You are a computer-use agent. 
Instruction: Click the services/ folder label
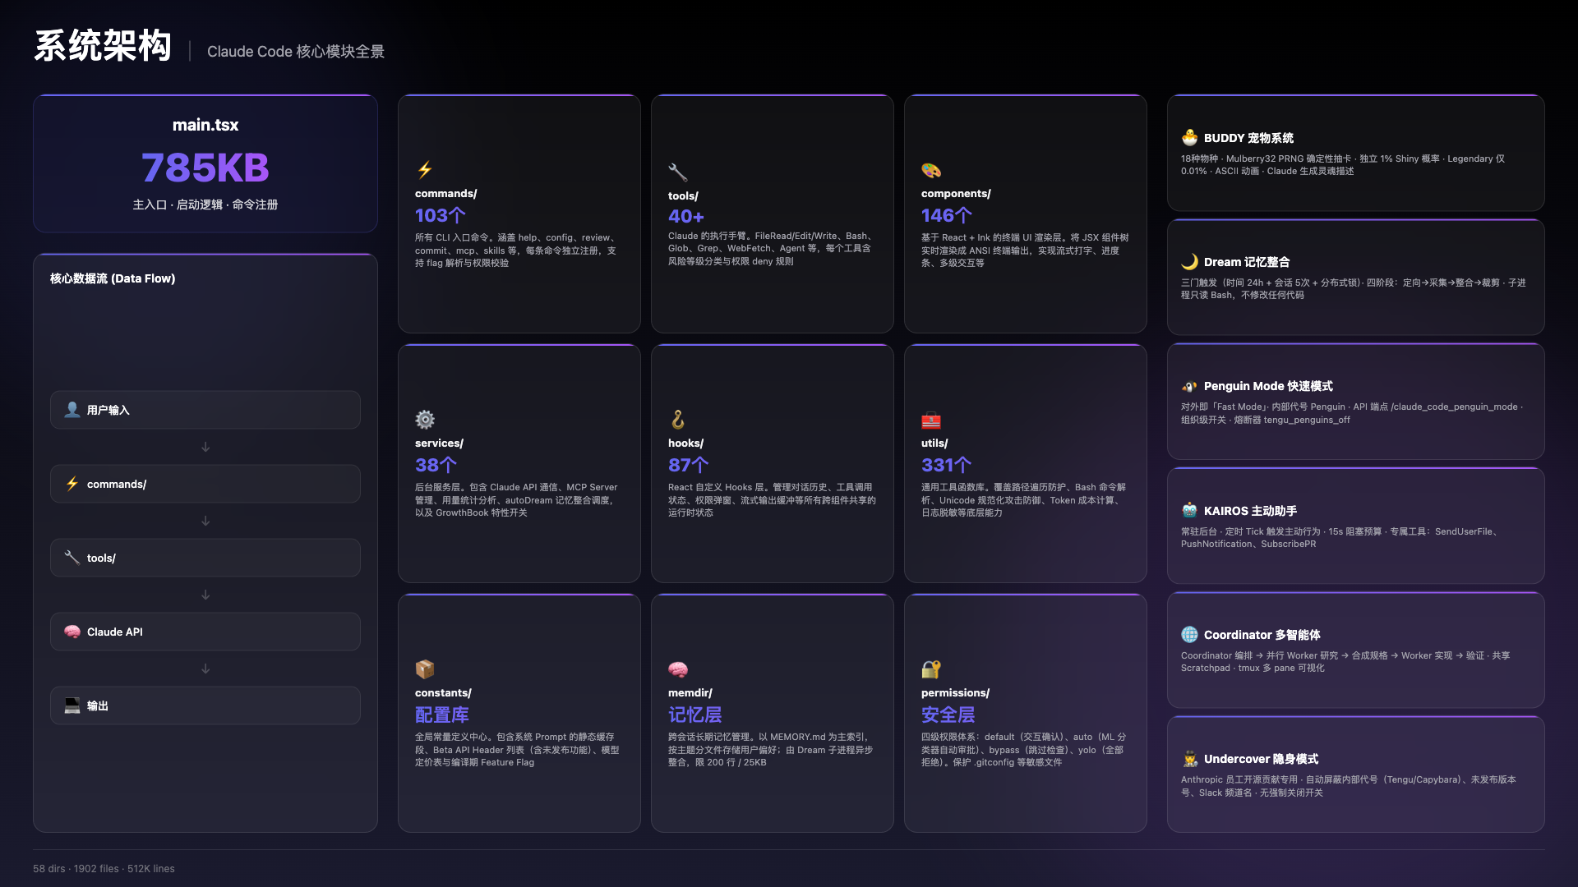pos(439,443)
